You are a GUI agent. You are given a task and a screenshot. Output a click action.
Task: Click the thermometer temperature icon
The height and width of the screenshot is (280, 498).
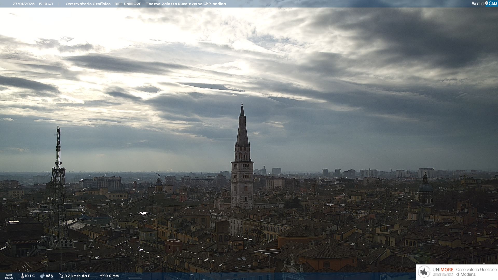(22, 276)
